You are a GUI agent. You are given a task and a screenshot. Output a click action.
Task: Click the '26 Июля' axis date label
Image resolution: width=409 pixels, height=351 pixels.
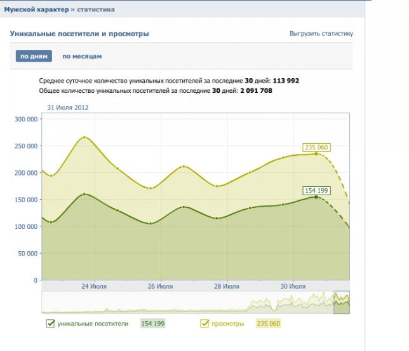click(x=161, y=286)
